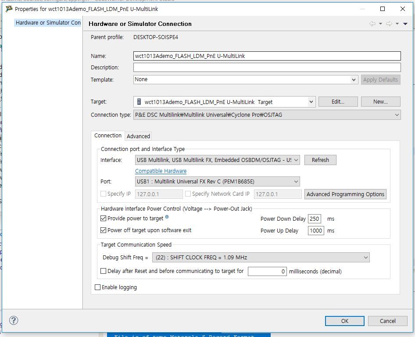Image resolution: width=415 pixels, height=337 pixels.
Task: Enable logging checkbox
Action: point(98,287)
